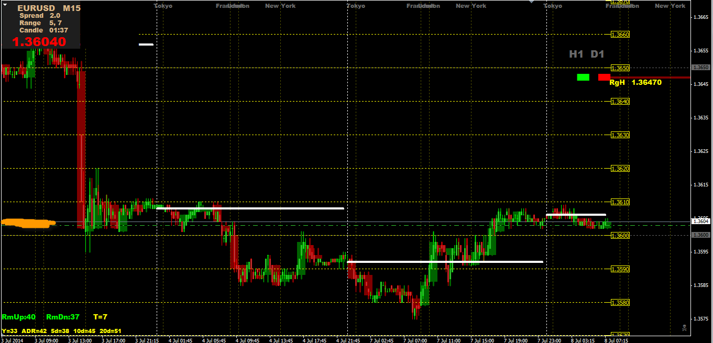Click the RgH 1.36470 label
This screenshot has width=713, height=343.
[x=635, y=82]
